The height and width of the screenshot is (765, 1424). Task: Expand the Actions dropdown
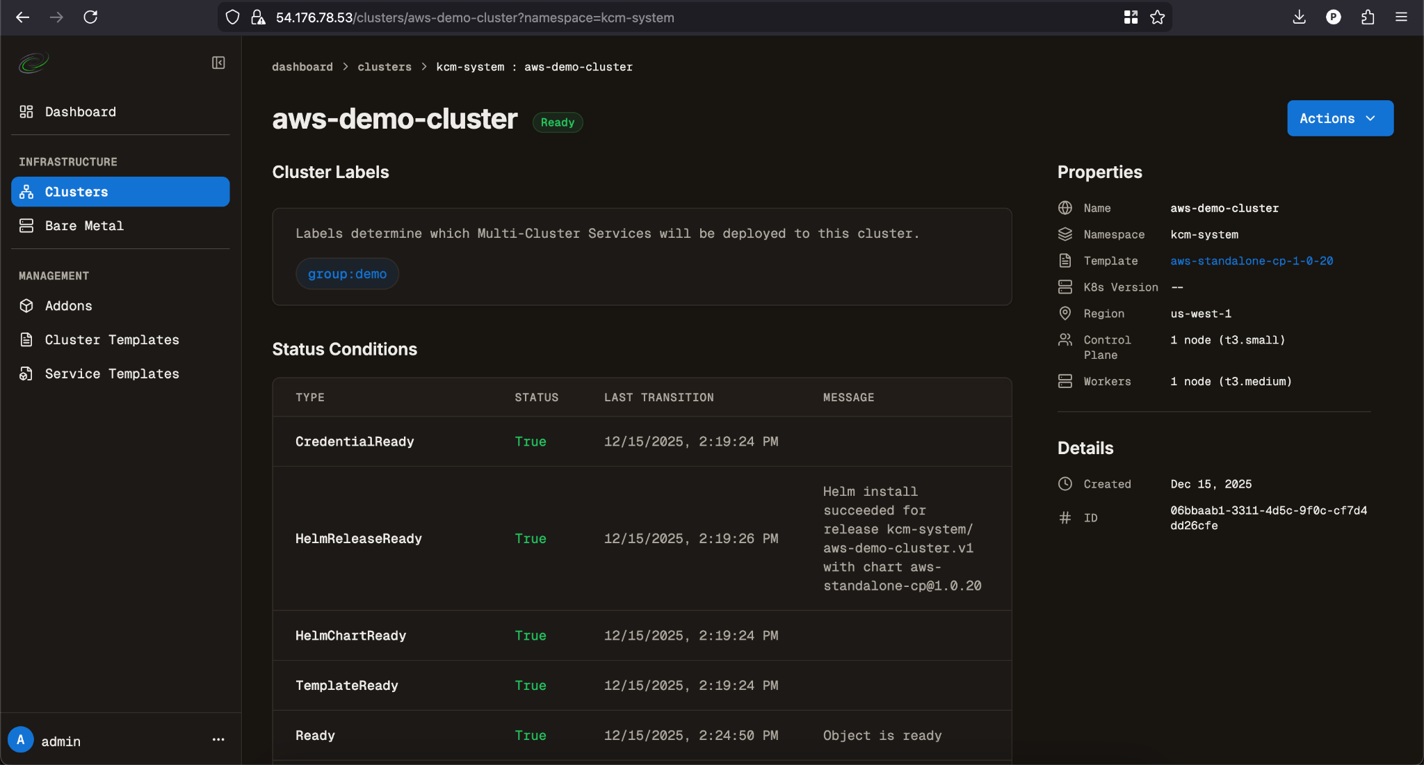tap(1339, 118)
